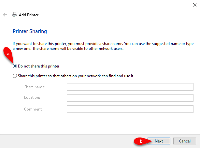The height and width of the screenshot is (148, 200).
Task: Click the Share this printer network label text
Action: (76, 76)
